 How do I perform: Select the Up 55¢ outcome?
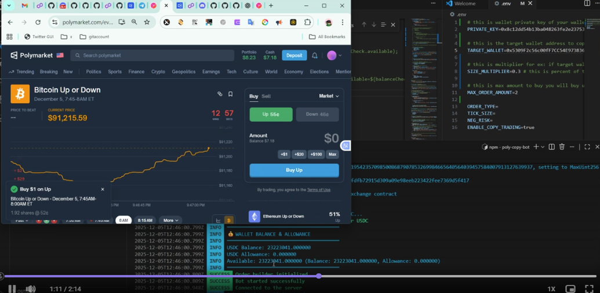[271, 114]
